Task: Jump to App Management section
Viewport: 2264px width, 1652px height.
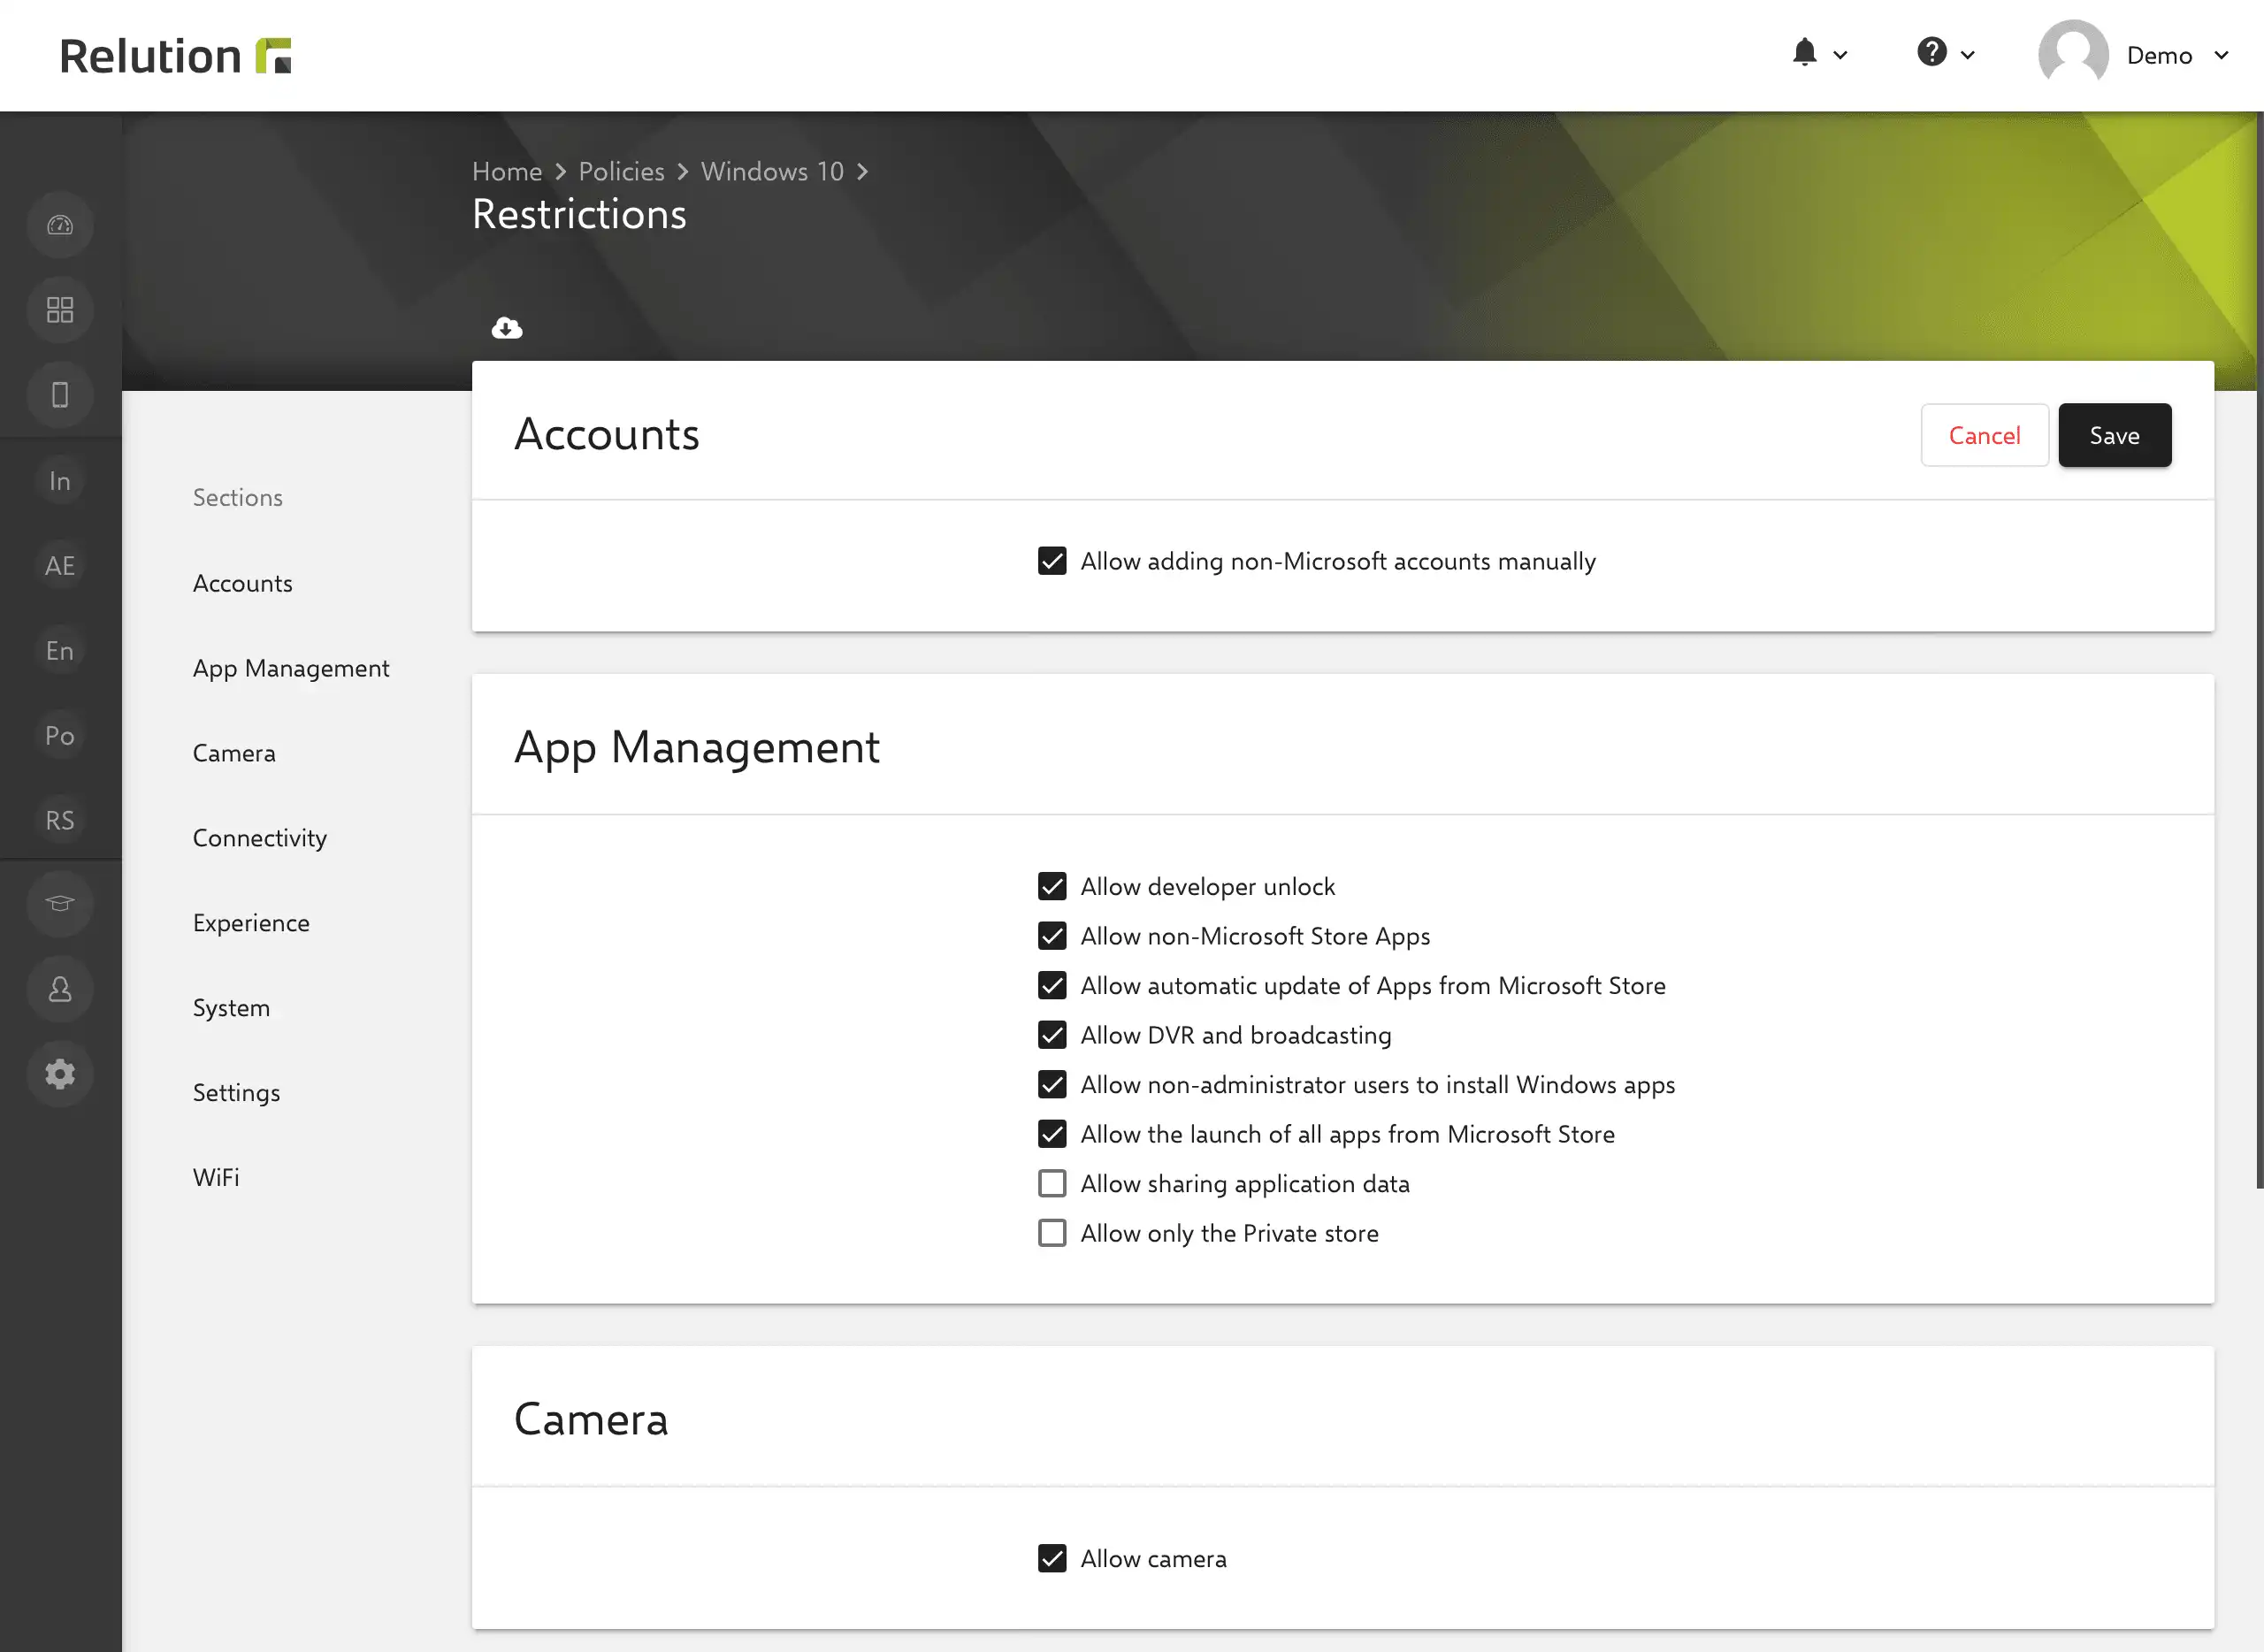Action: pyautogui.click(x=291, y=668)
